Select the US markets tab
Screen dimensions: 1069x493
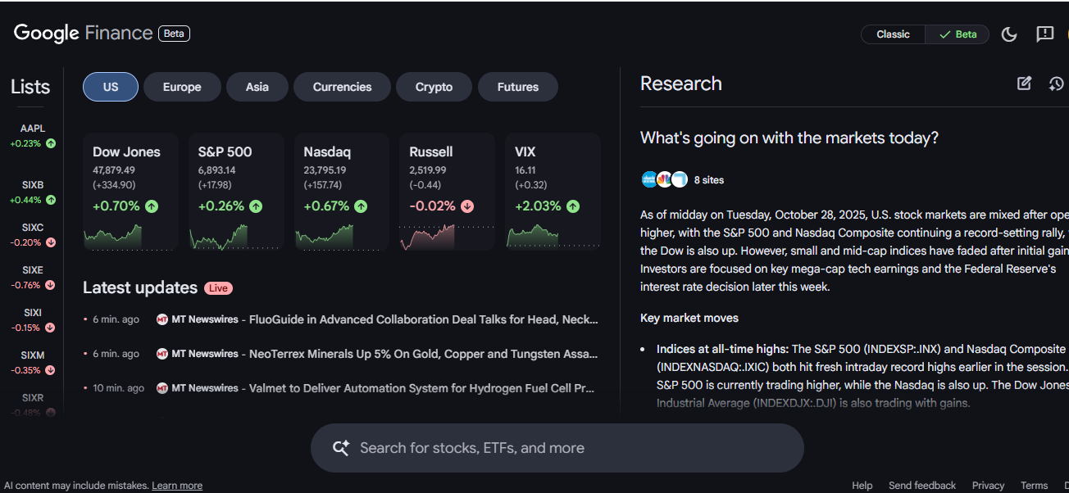coord(111,87)
